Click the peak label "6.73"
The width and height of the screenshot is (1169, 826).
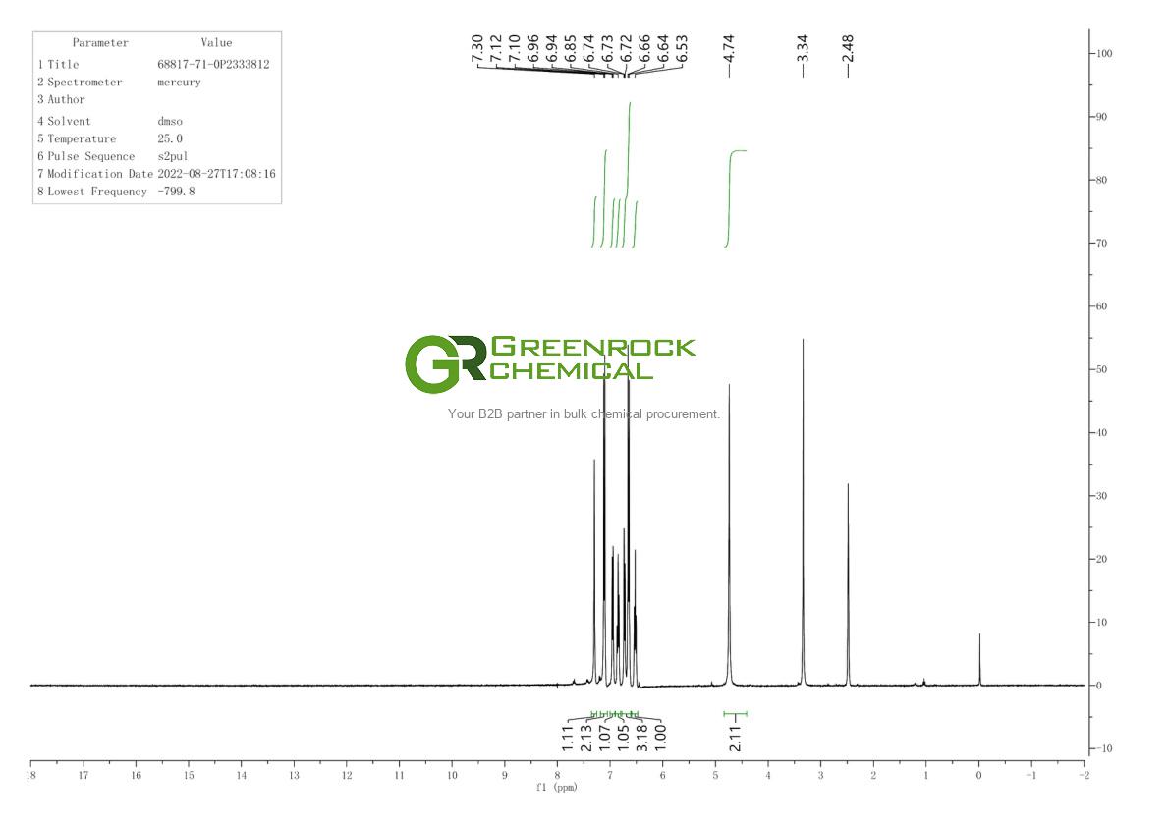(x=608, y=48)
